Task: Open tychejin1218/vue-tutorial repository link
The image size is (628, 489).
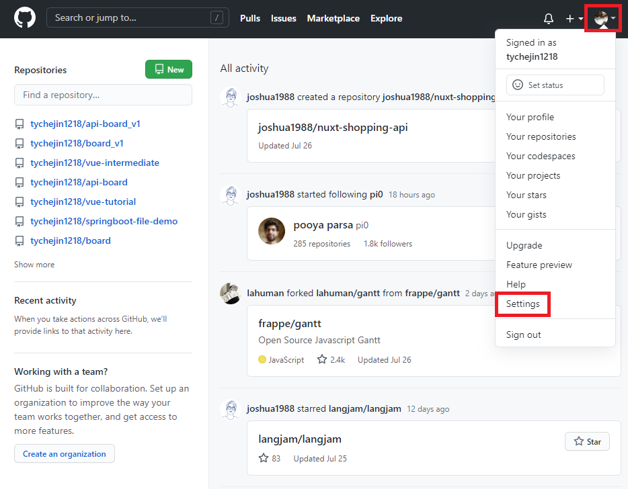Action: click(83, 202)
